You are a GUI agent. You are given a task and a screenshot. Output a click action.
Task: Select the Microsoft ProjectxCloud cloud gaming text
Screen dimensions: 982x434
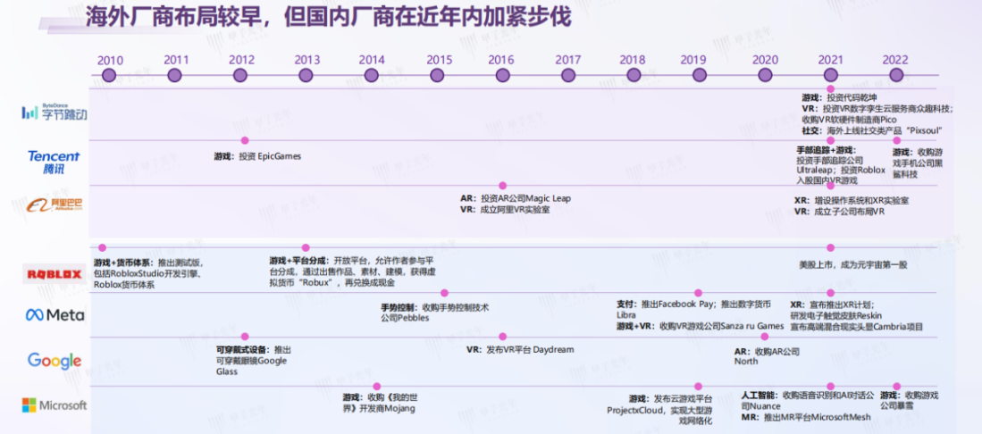click(671, 409)
